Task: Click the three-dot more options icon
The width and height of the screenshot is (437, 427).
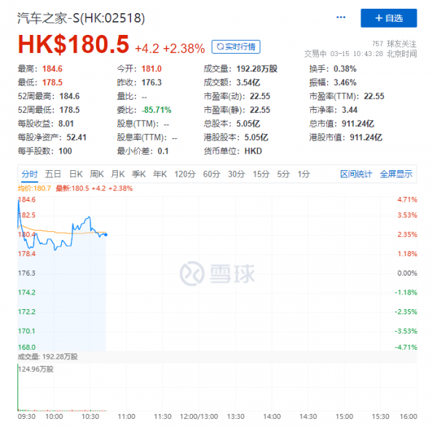Action: 341,17
